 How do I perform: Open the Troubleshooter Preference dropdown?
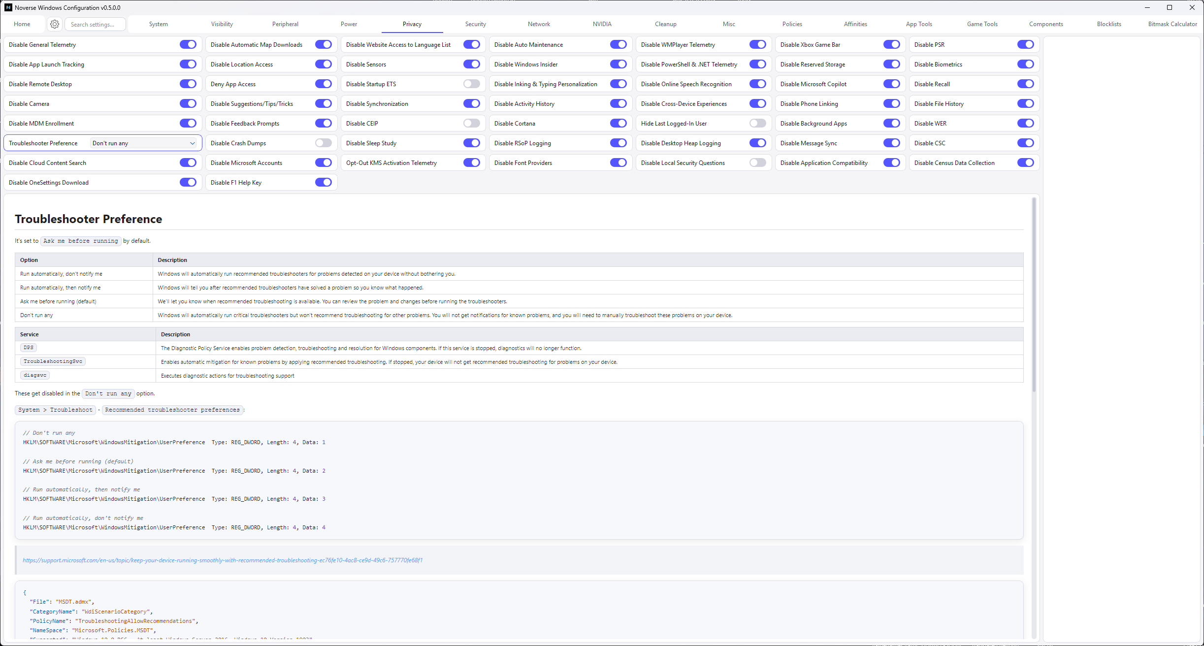tap(143, 143)
